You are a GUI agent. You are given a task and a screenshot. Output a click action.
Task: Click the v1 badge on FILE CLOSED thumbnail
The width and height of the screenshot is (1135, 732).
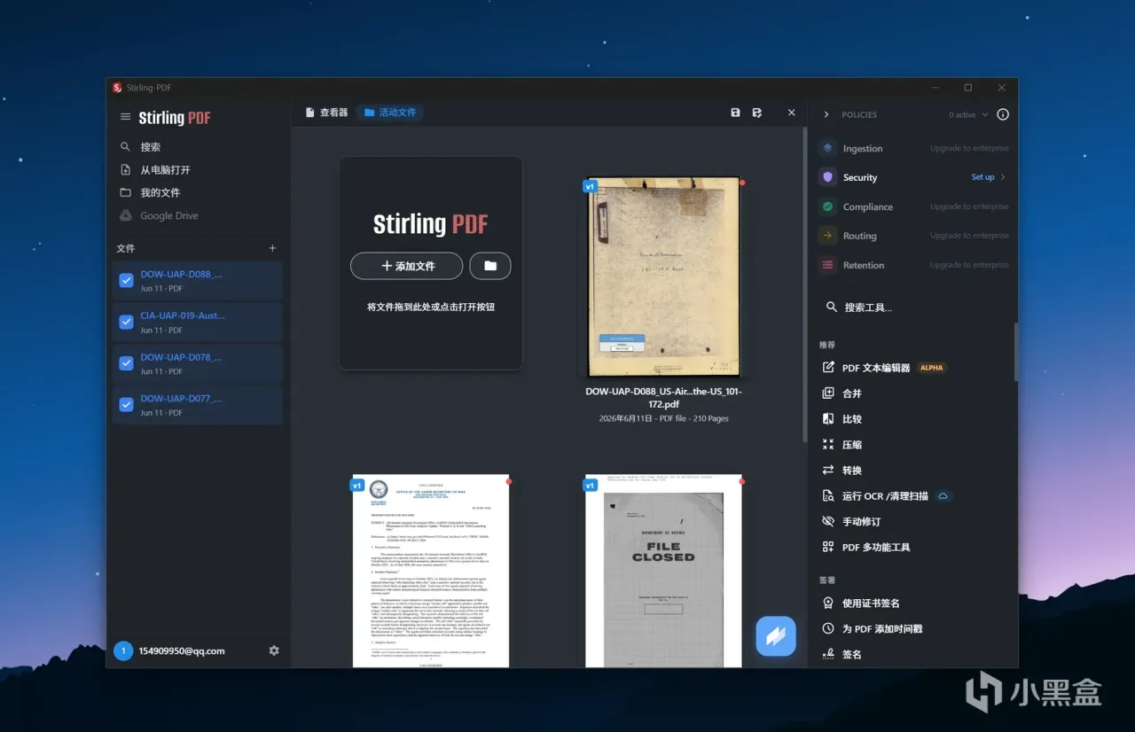point(591,486)
